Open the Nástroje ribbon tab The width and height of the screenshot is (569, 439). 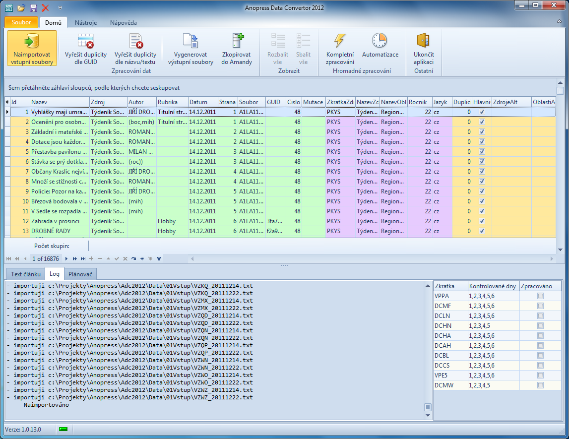[86, 22]
